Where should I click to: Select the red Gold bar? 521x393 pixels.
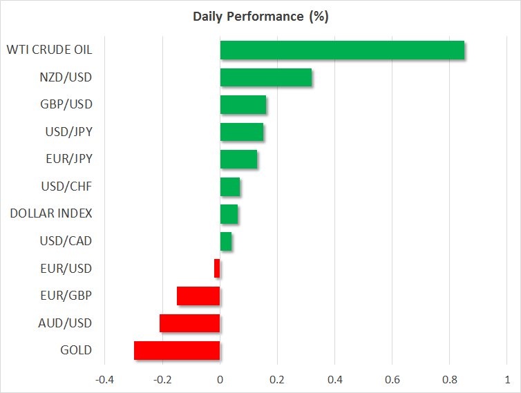tap(177, 350)
